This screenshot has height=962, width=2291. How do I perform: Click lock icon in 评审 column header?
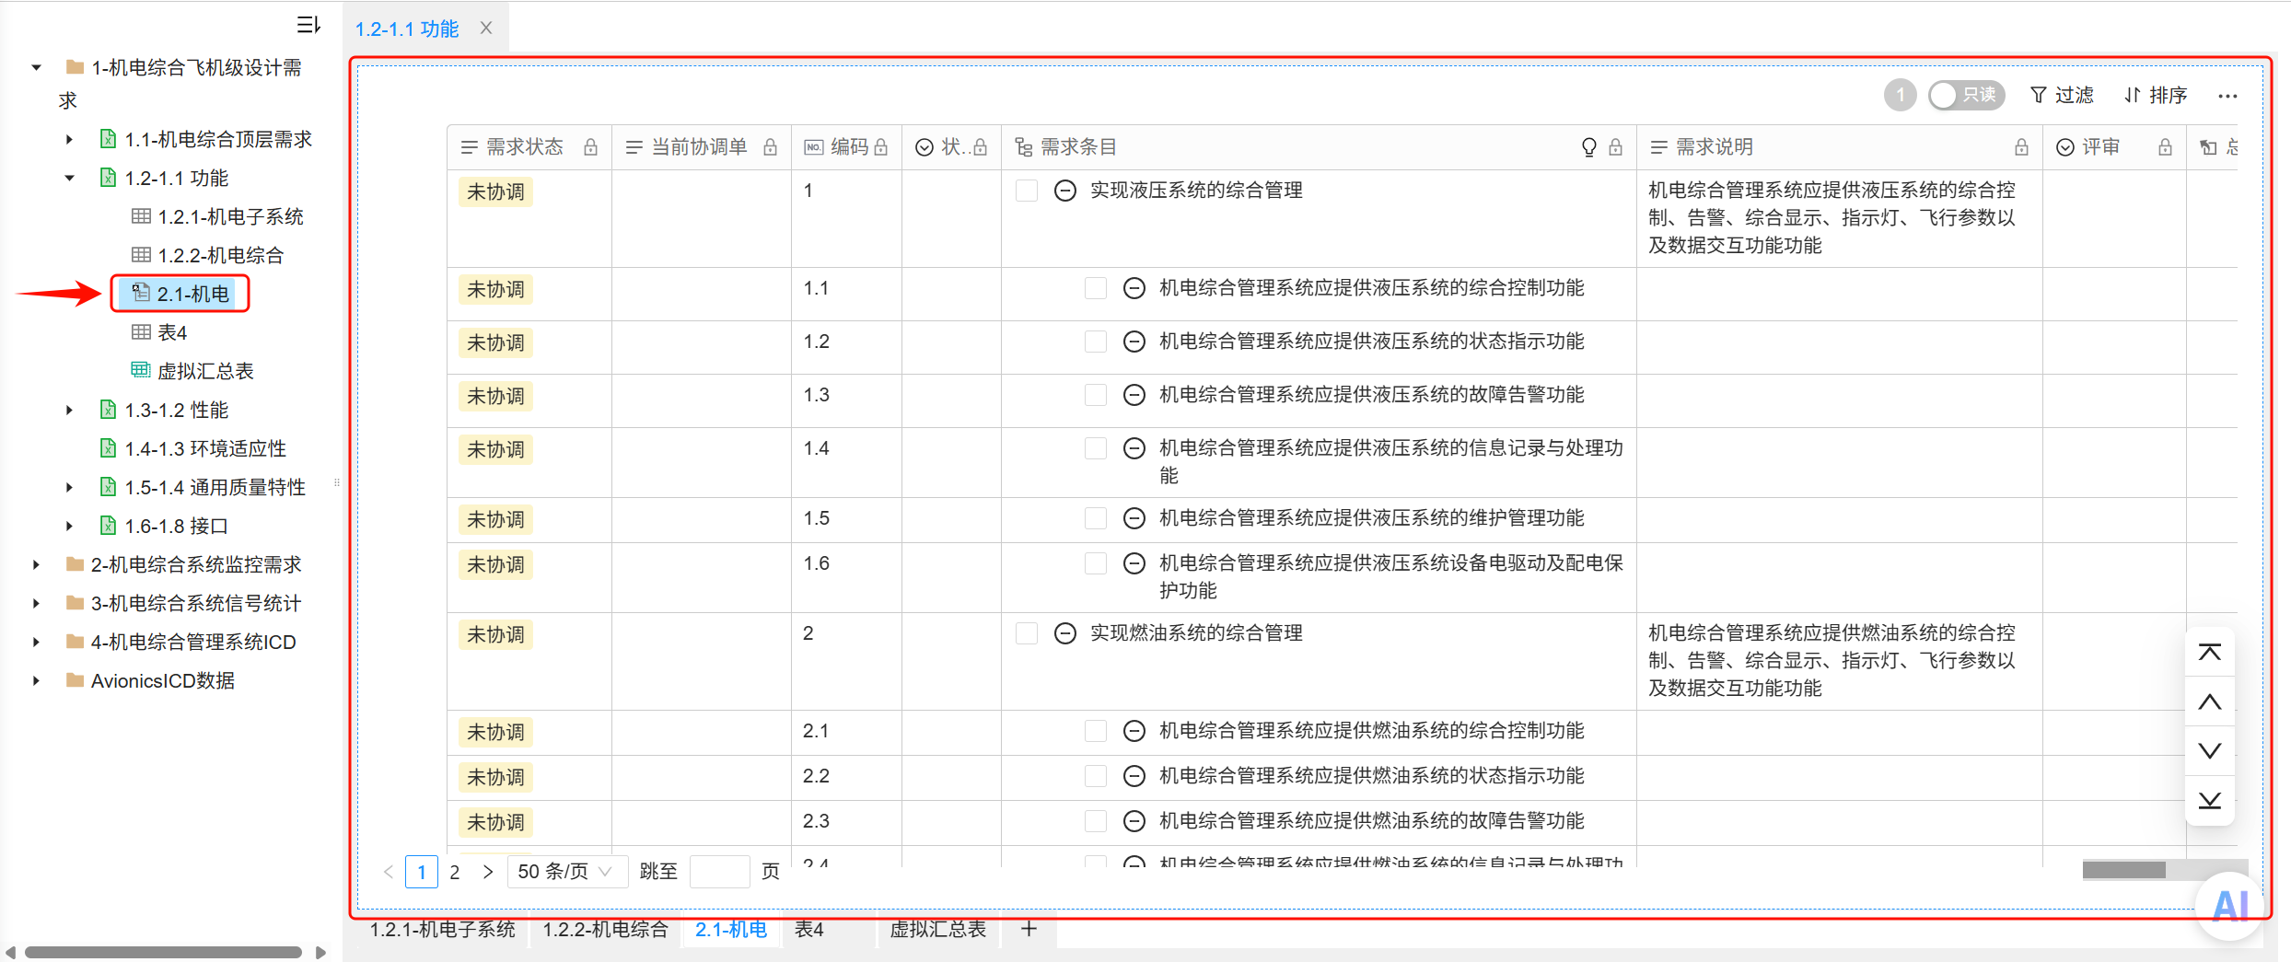(2166, 147)
